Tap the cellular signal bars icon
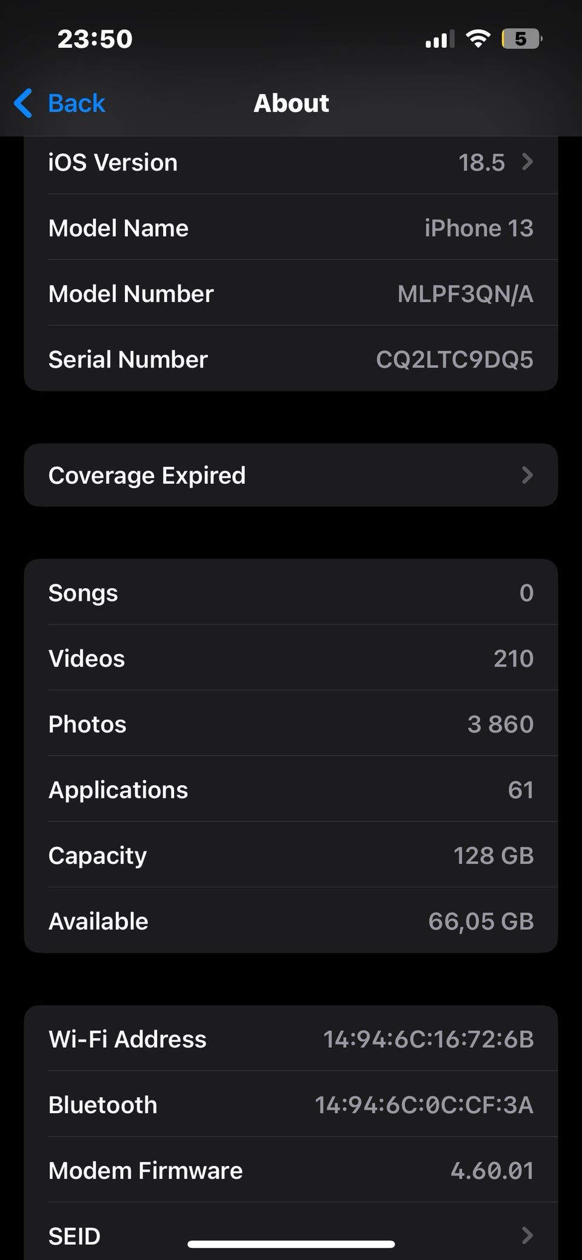582x1260 pixels. pos(440,40)
